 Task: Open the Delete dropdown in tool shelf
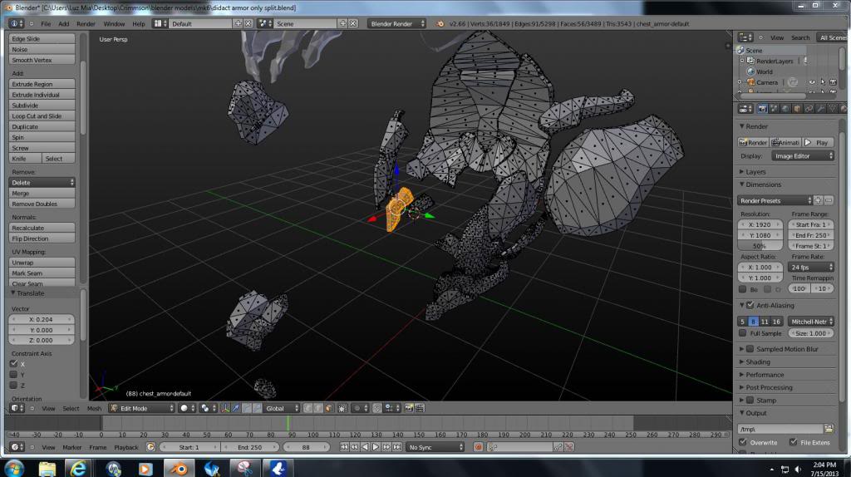42,182
